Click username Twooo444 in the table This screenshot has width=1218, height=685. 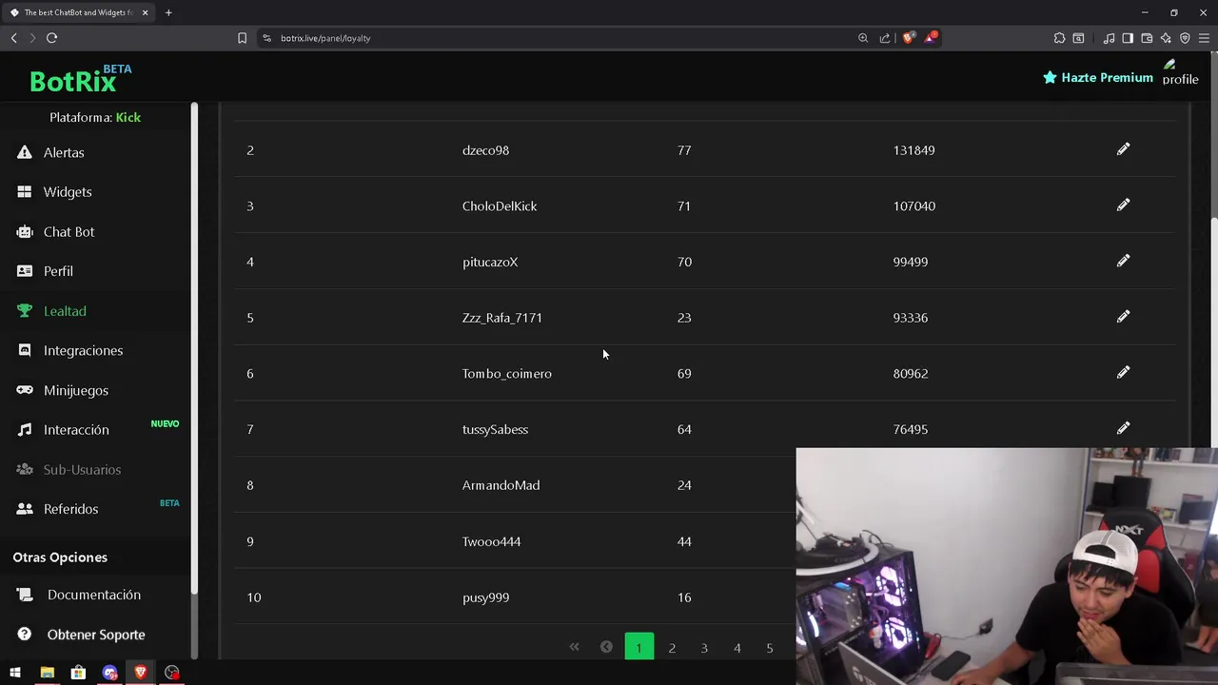coord(491,541)
